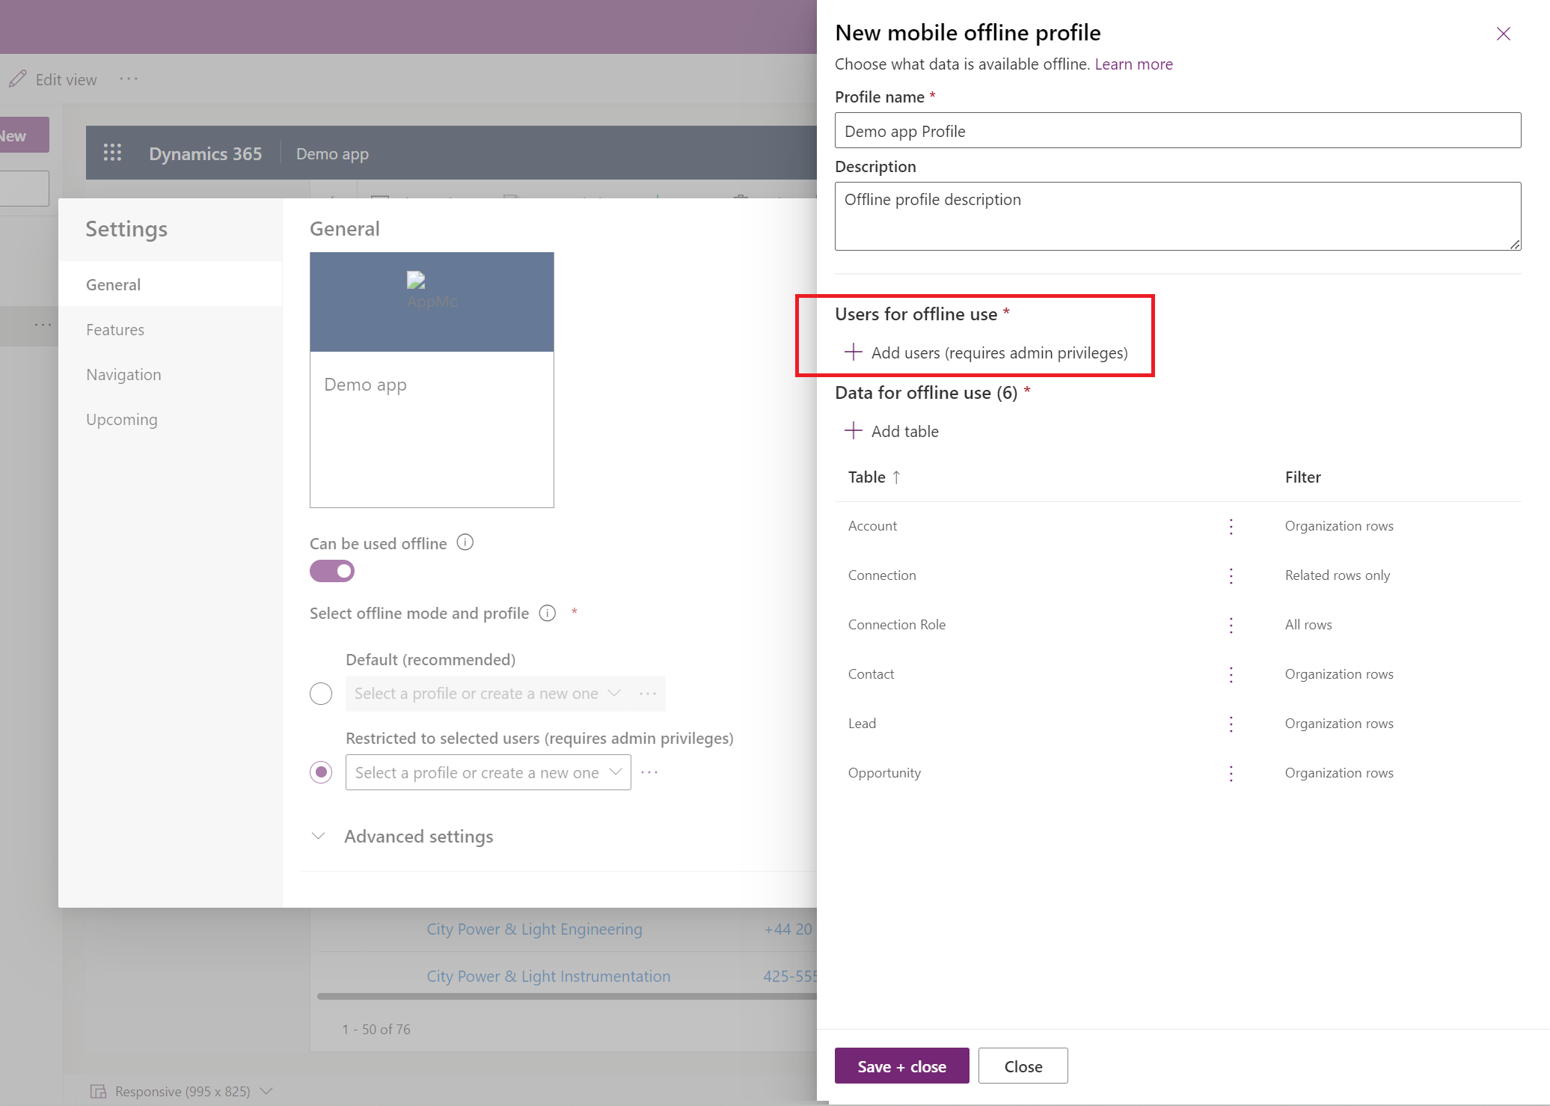The height and width of the screenshot is (1106, 1550).
Task: Click the Features settings tab
Action: (114, 329)
